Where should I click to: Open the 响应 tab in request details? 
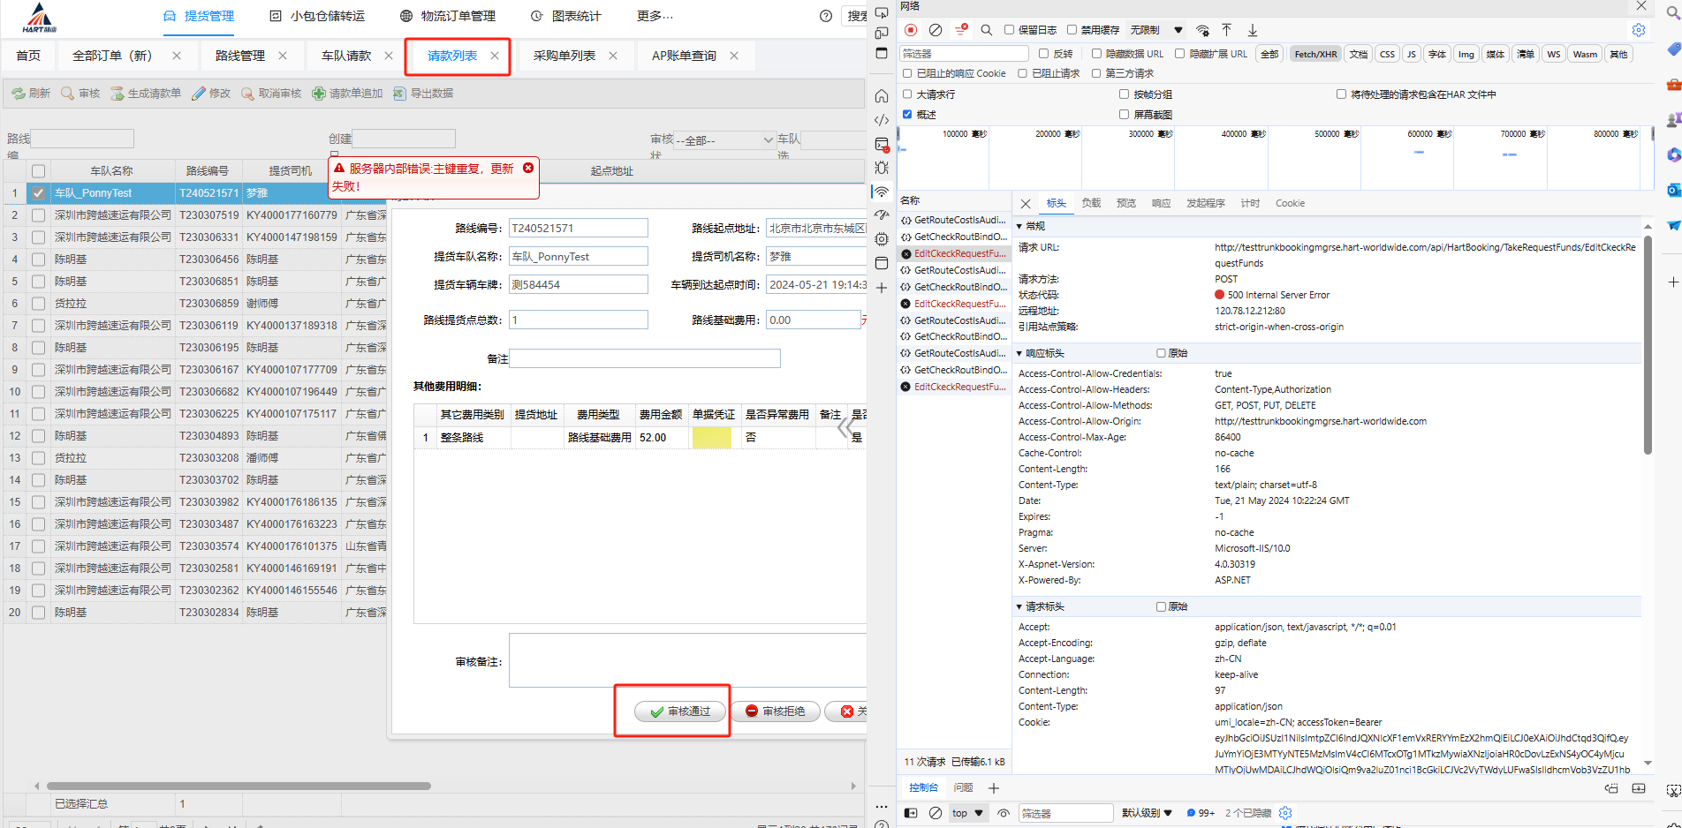(1161, 203)
